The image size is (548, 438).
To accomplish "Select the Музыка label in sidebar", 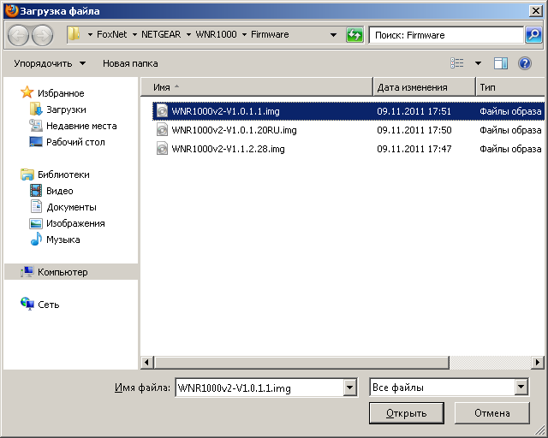I will pyautogui.click(x=63, y=240).
